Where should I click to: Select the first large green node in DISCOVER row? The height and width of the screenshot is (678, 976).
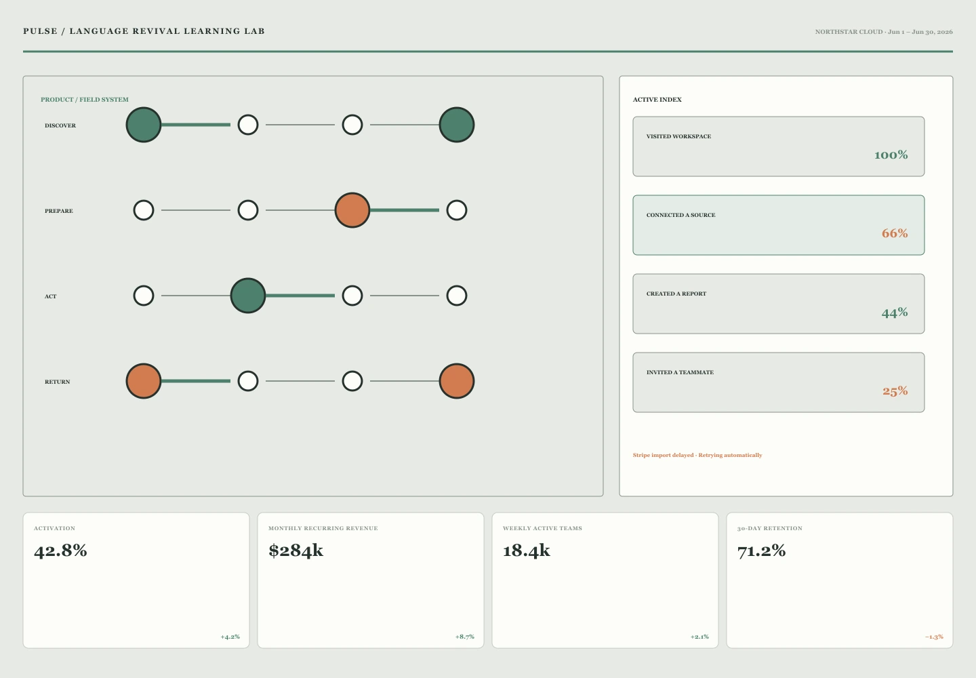pyautogui.click(x=144, y=125)
